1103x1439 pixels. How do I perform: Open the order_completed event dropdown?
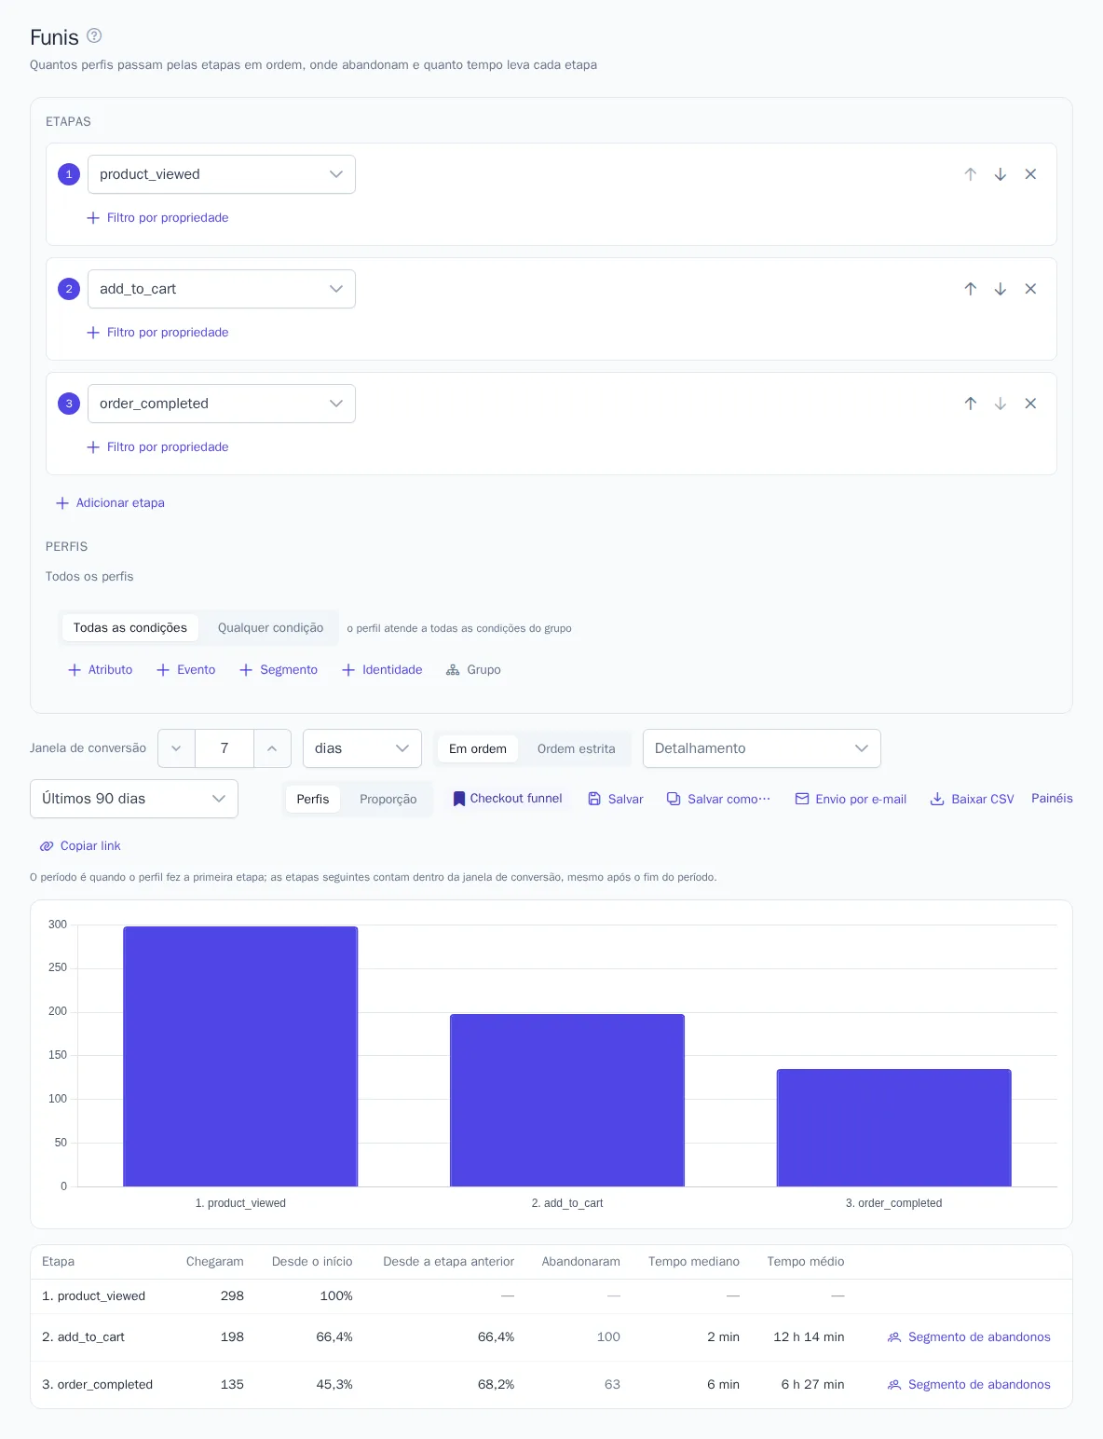click(222, 404)
